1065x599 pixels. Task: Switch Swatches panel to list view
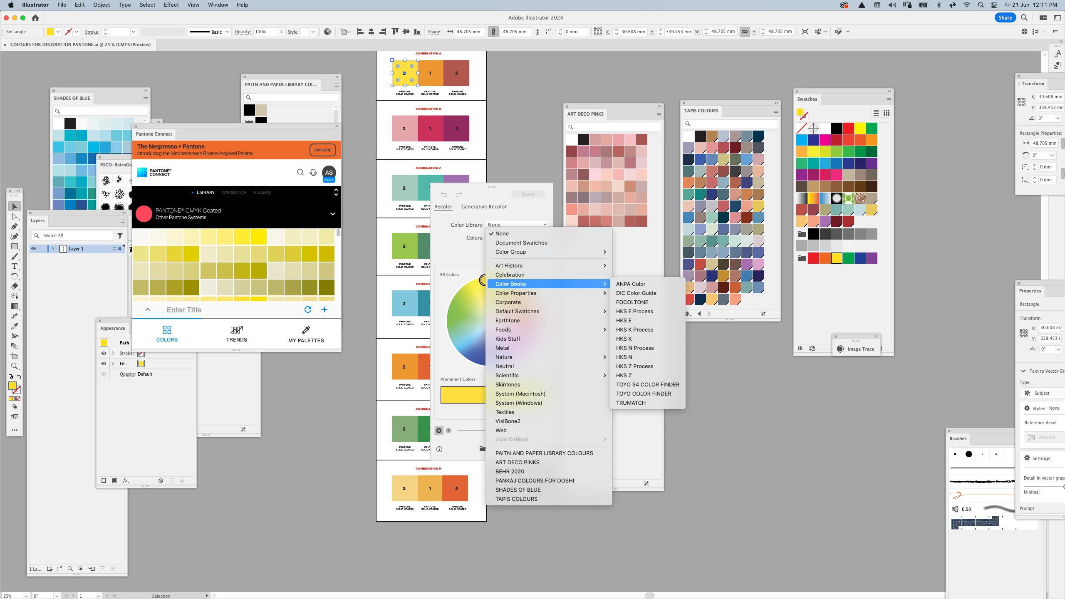pyautogui.click(x=876, y=113)
